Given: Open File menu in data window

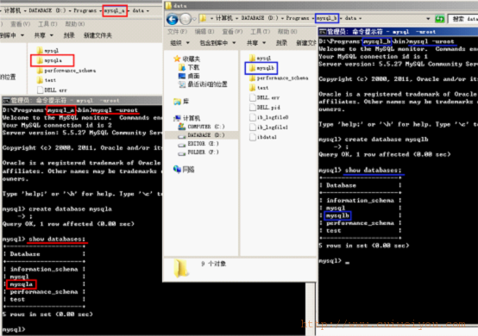Looking at the screenshot, I should (x=177, y=31).
